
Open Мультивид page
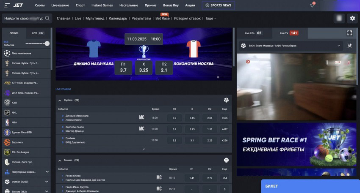(x=95, y=18)
